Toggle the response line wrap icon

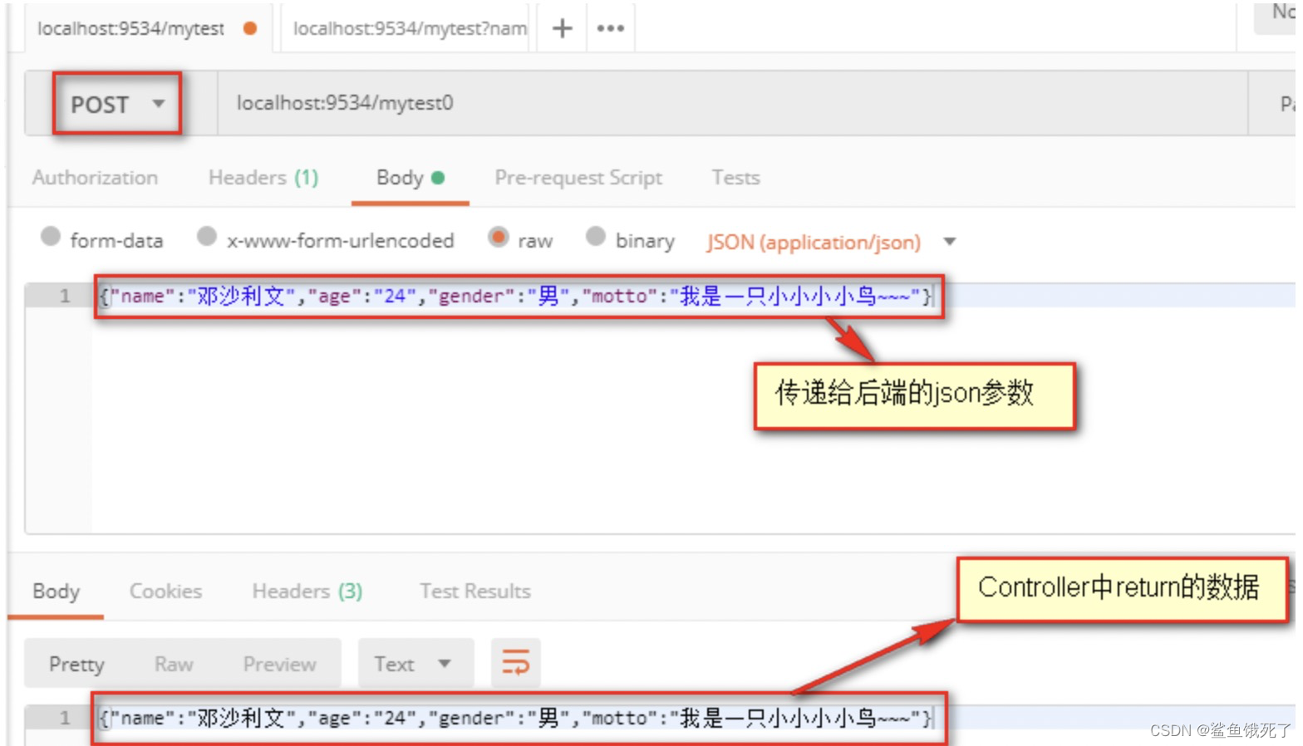(x=515, y=663)
